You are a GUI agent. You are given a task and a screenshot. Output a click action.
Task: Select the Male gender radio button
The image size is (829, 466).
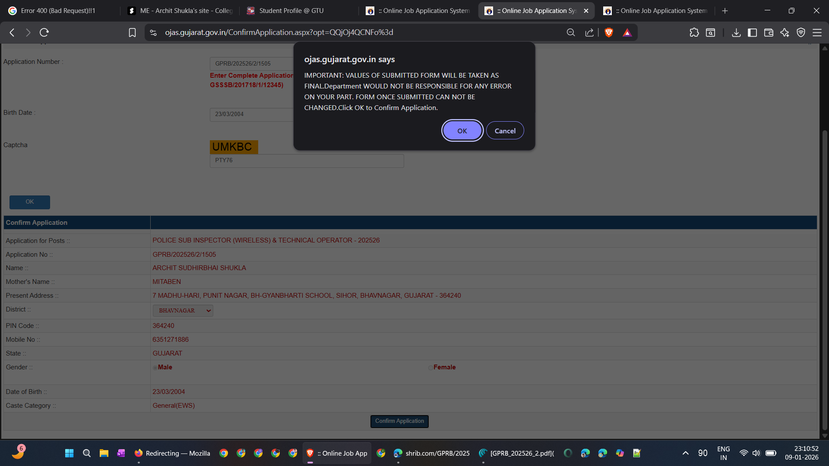pos(155,368)
